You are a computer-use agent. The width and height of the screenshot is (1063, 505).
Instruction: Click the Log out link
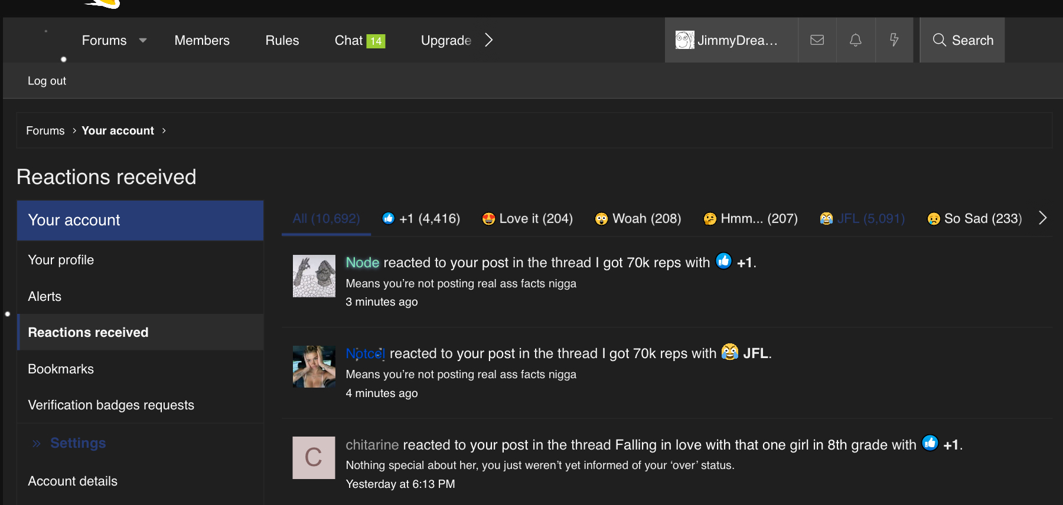[x=47, y=81]
